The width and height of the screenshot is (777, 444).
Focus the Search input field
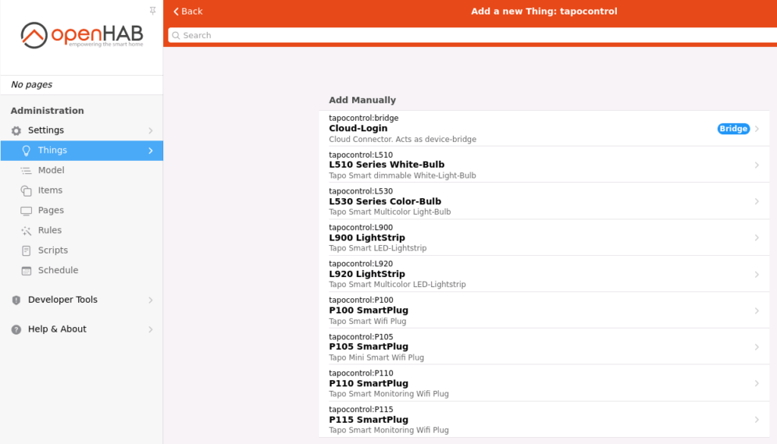[x=473, y=35]
